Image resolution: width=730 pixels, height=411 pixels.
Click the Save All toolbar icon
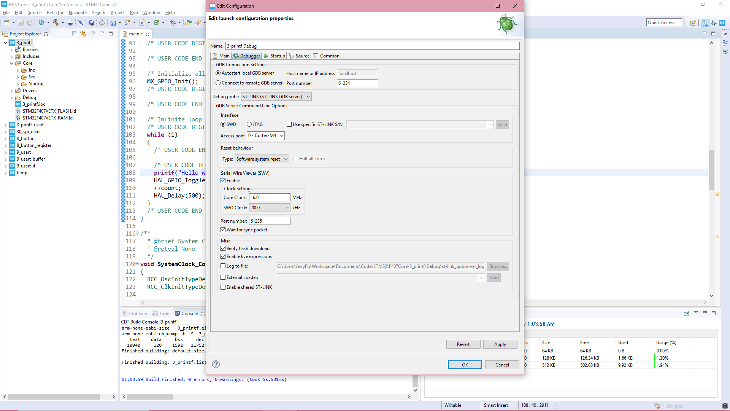30,22
